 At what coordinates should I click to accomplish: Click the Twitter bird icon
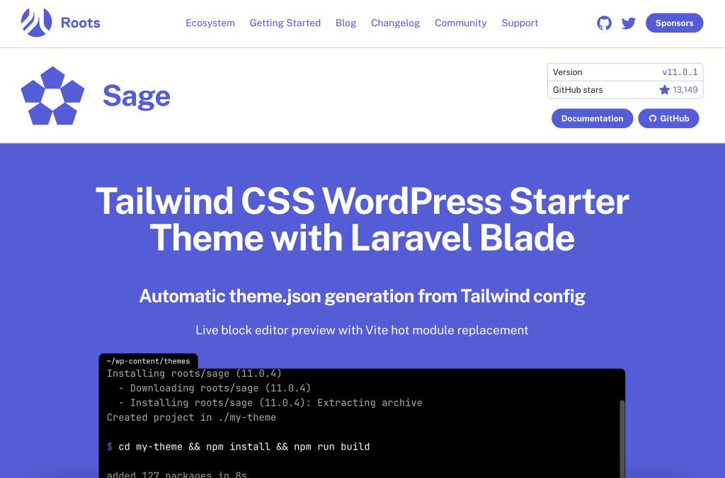click(x=629, y=23)
